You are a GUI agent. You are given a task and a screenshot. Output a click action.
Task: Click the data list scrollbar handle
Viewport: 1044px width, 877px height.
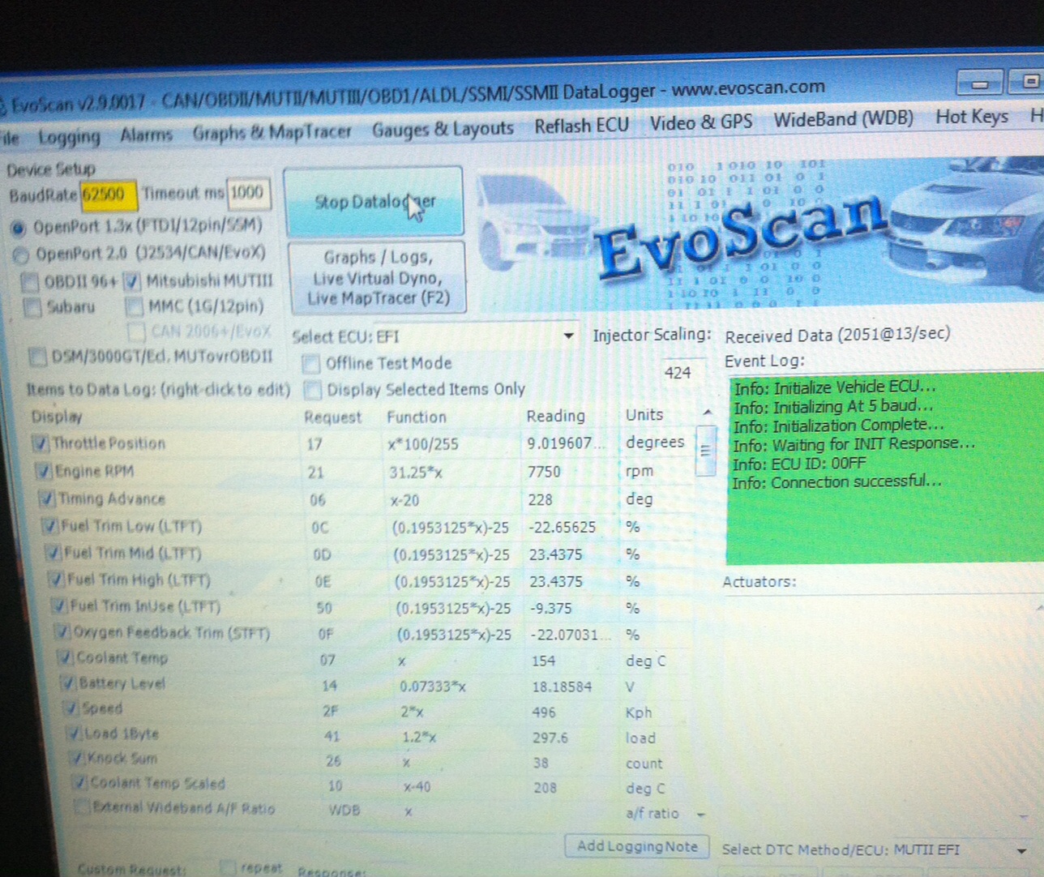[x=705, y=451]
